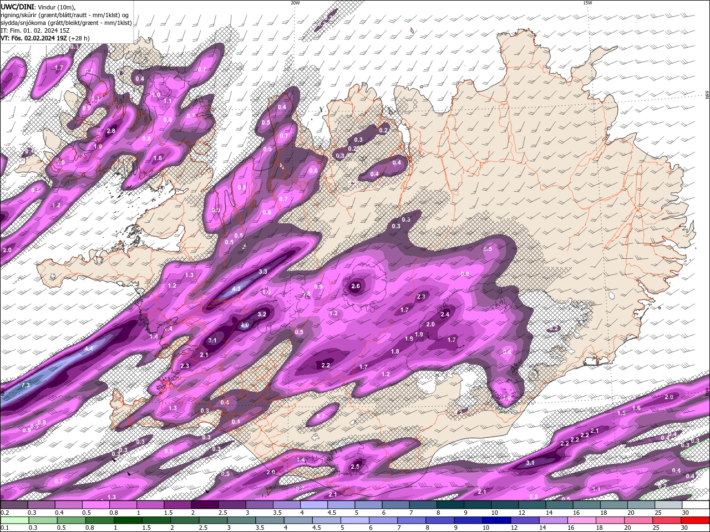The image size is (710, 532).
Task: Click the darkest green swatch labeled 1
Action: pyautogui.click(x=128, y=520)
